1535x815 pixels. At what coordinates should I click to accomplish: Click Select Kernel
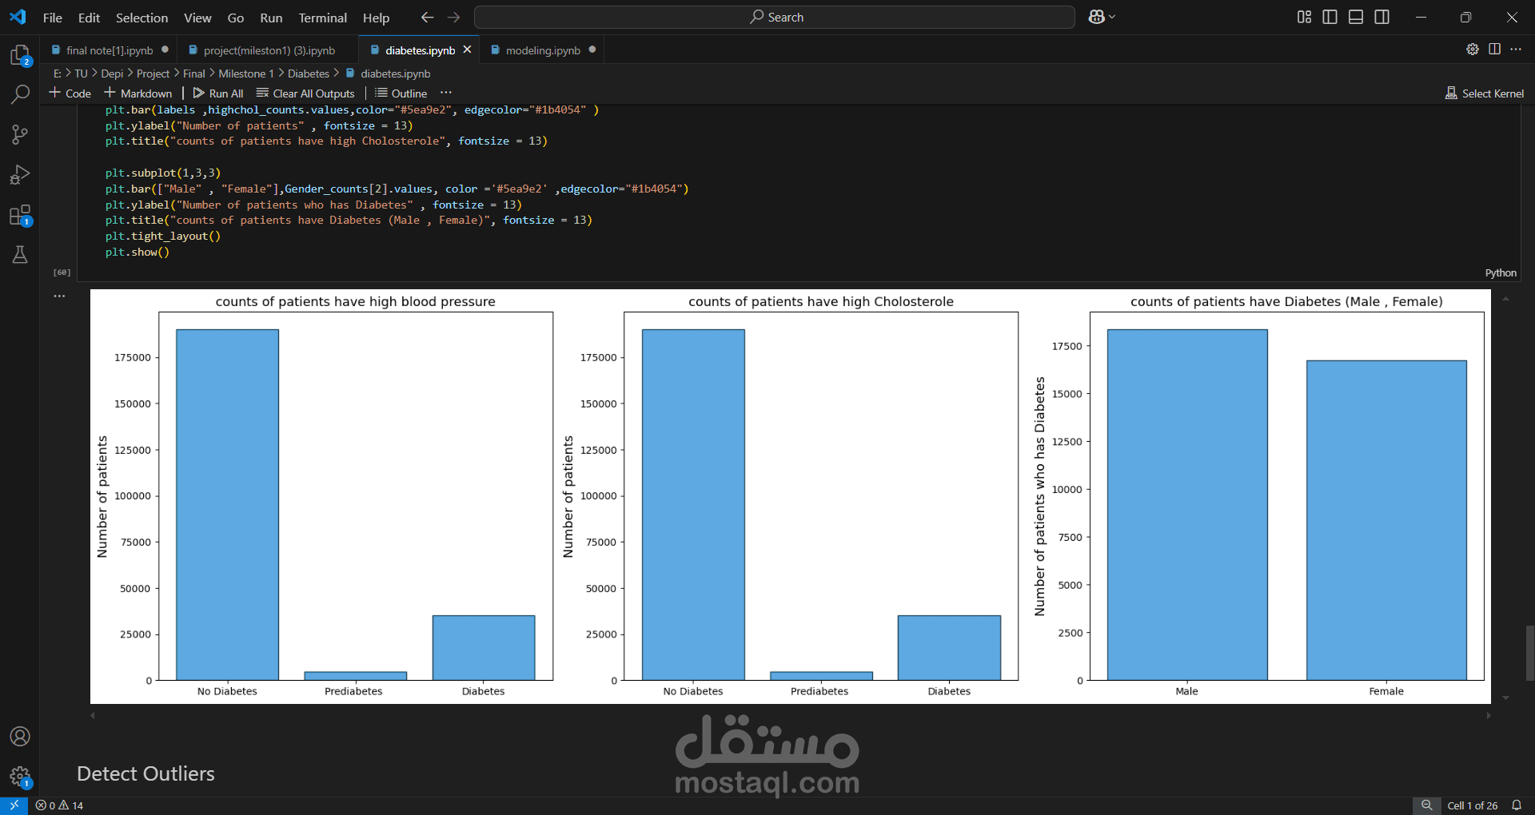pyautogui.click(x=1485, y=93)
